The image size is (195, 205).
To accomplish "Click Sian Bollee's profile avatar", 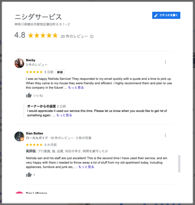I will [x=19, y=136].
